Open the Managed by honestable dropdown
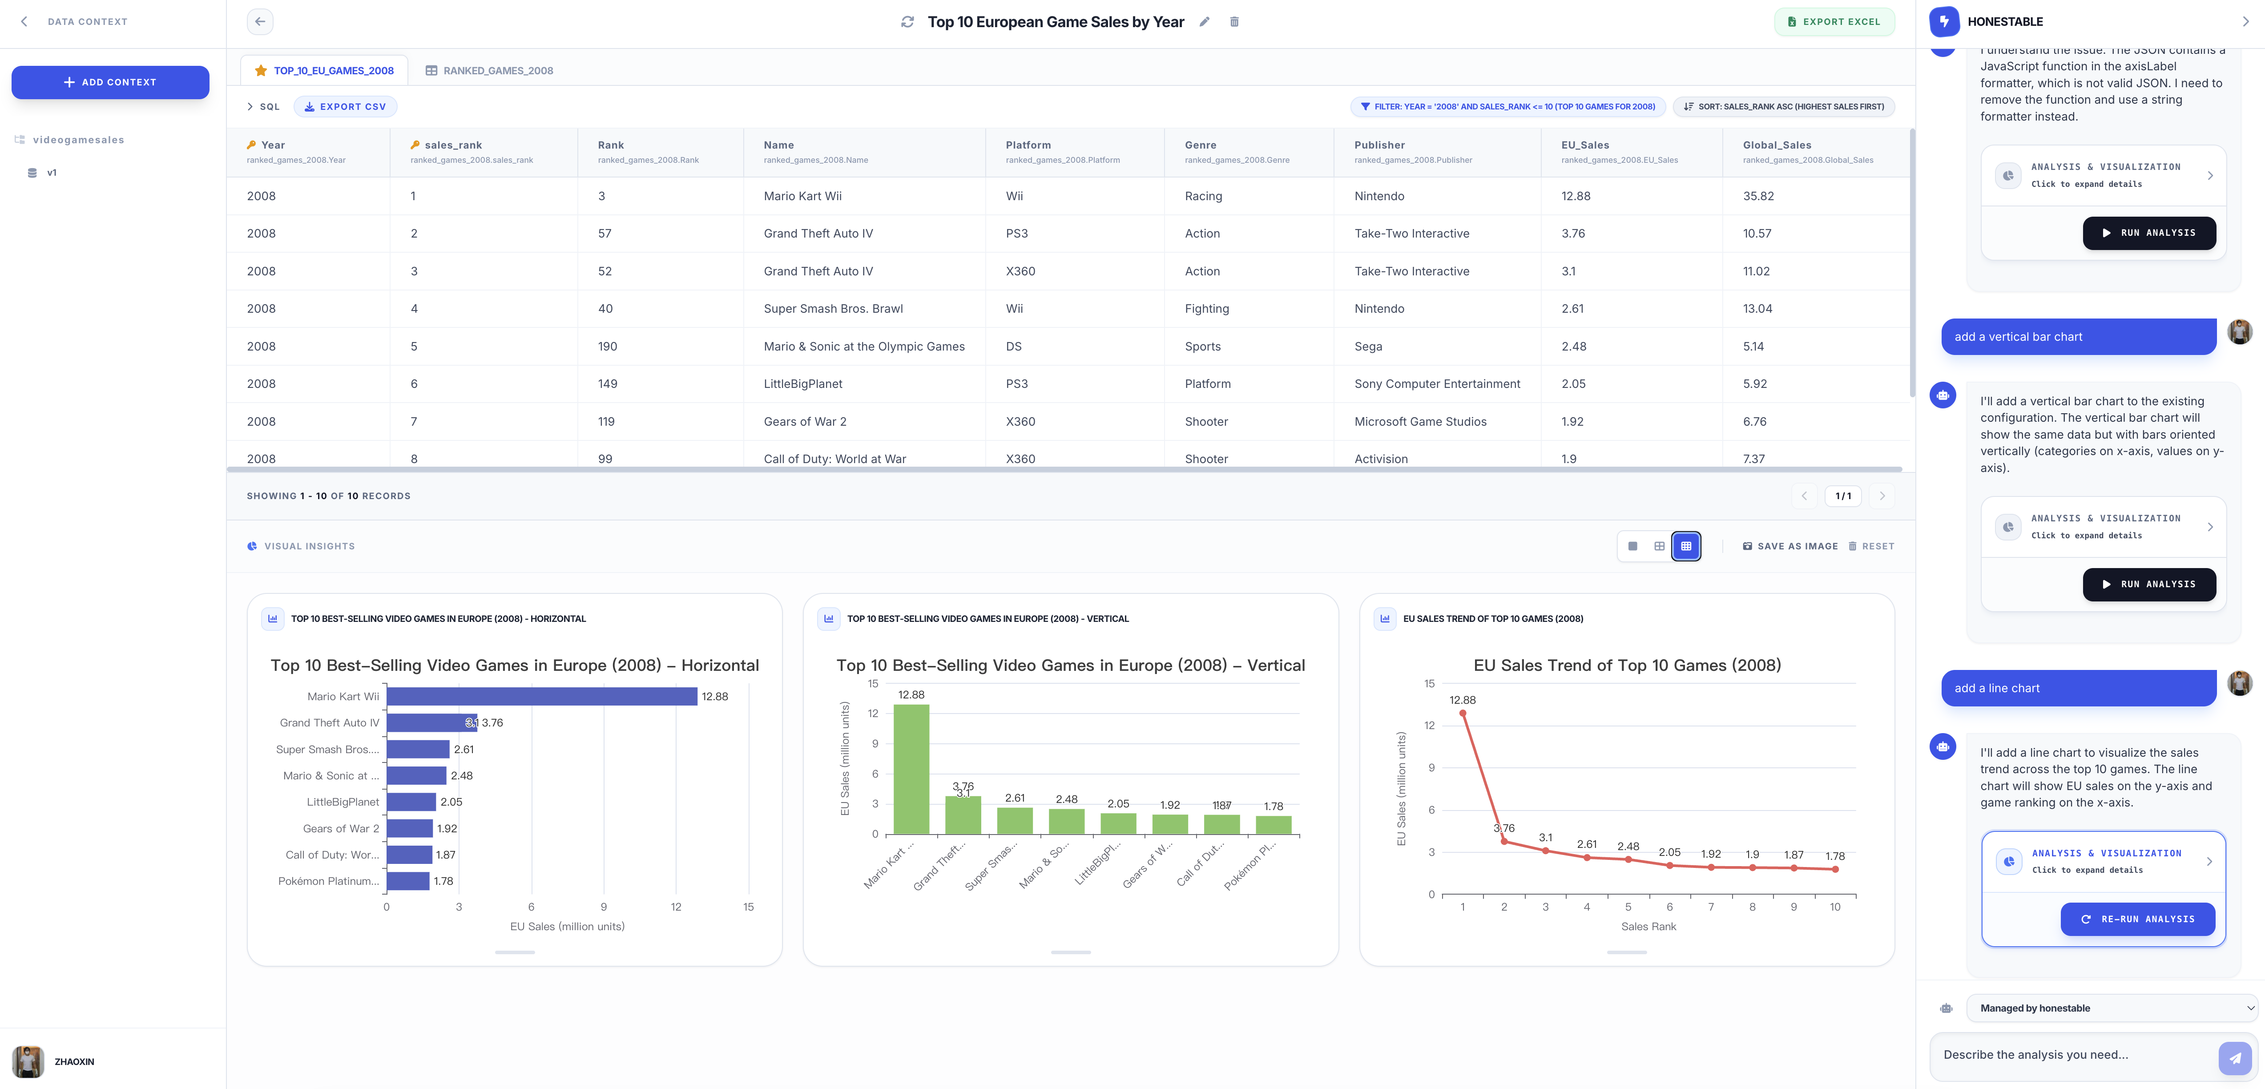 tap(2110, 1008)
